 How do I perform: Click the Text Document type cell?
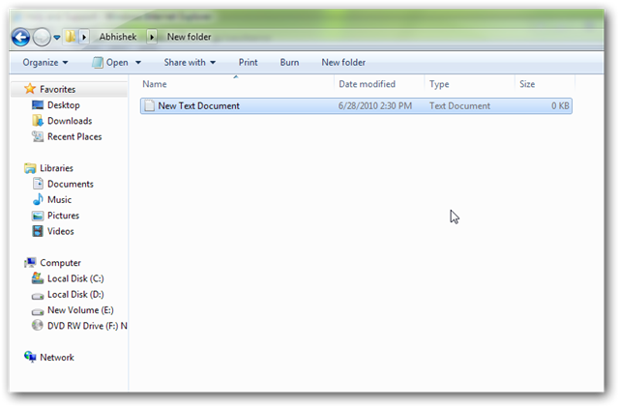coord(460,105)
